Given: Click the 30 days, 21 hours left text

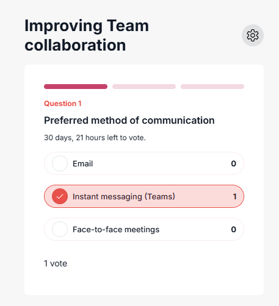Looking at the screenshot, I should (x=95, y=138).
